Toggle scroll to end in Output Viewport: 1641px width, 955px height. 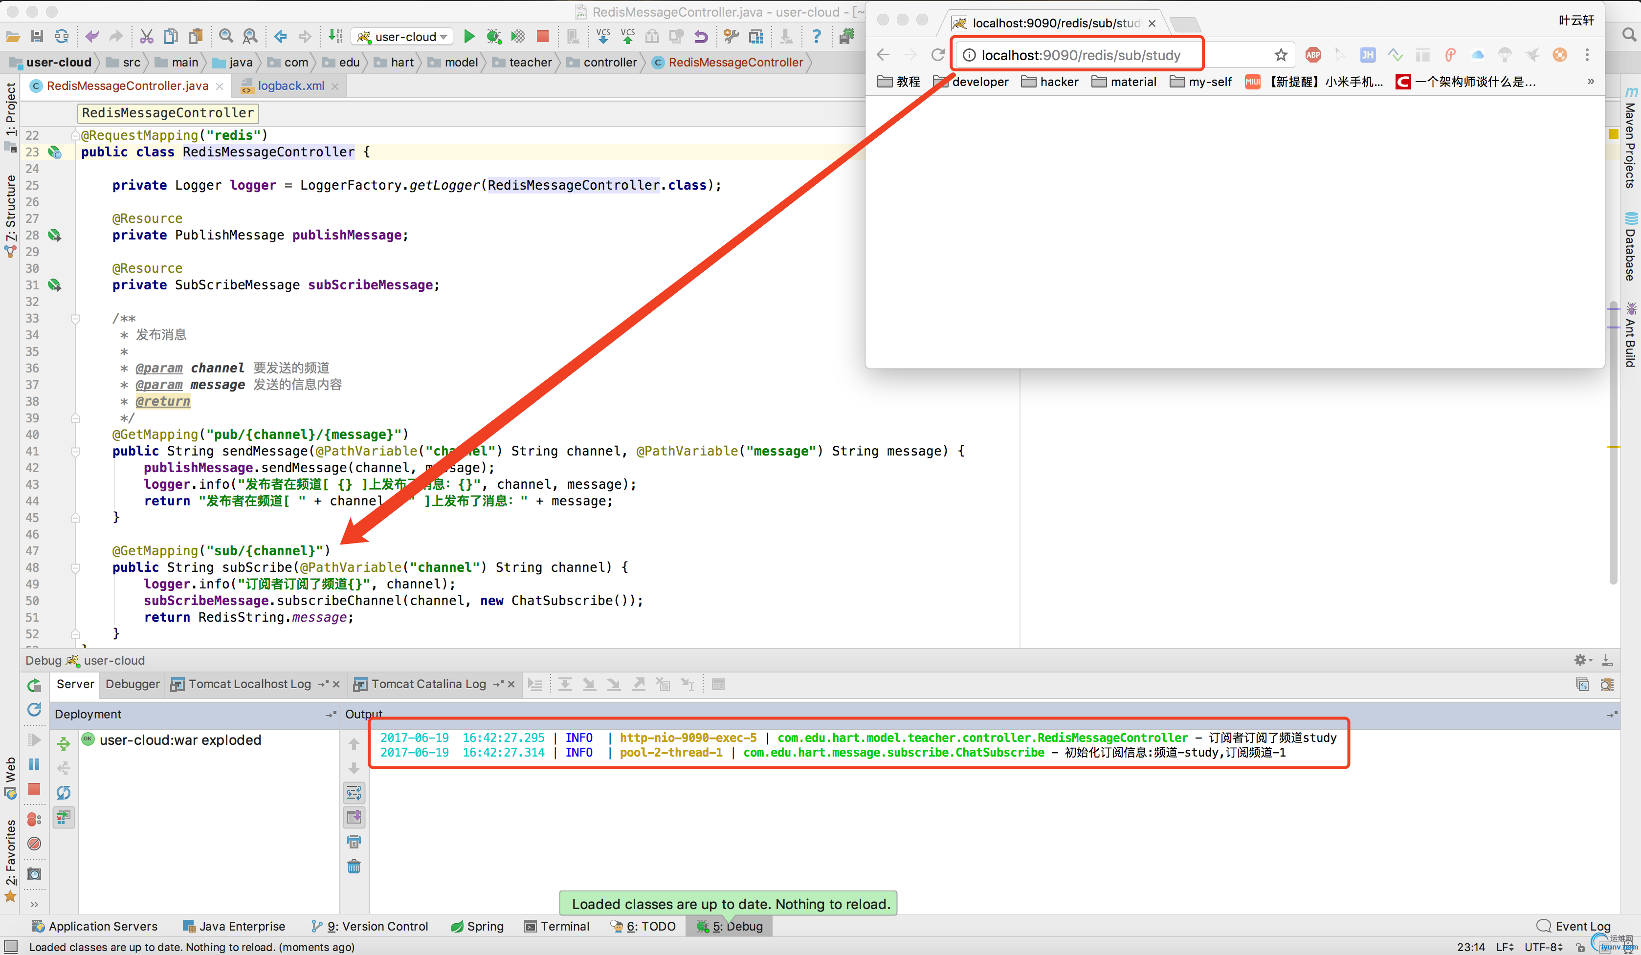coord(354,817)
